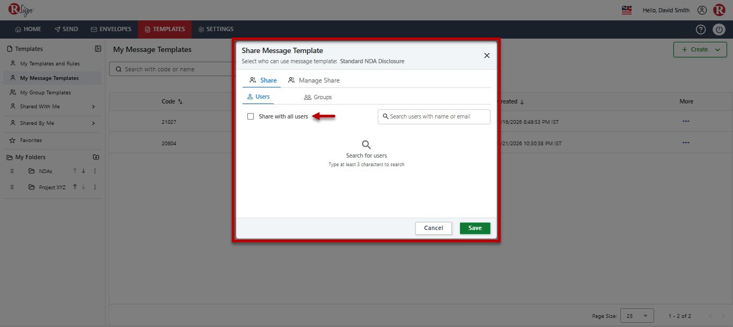The height and width of the screenshot is (327, 733).
Task: Click the RSign logo in the header
Action: [21, 10]
